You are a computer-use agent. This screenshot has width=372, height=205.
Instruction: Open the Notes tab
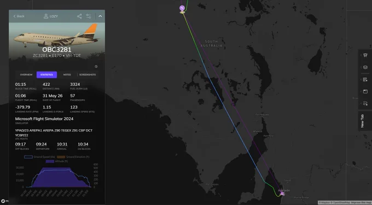click(67, 75)
